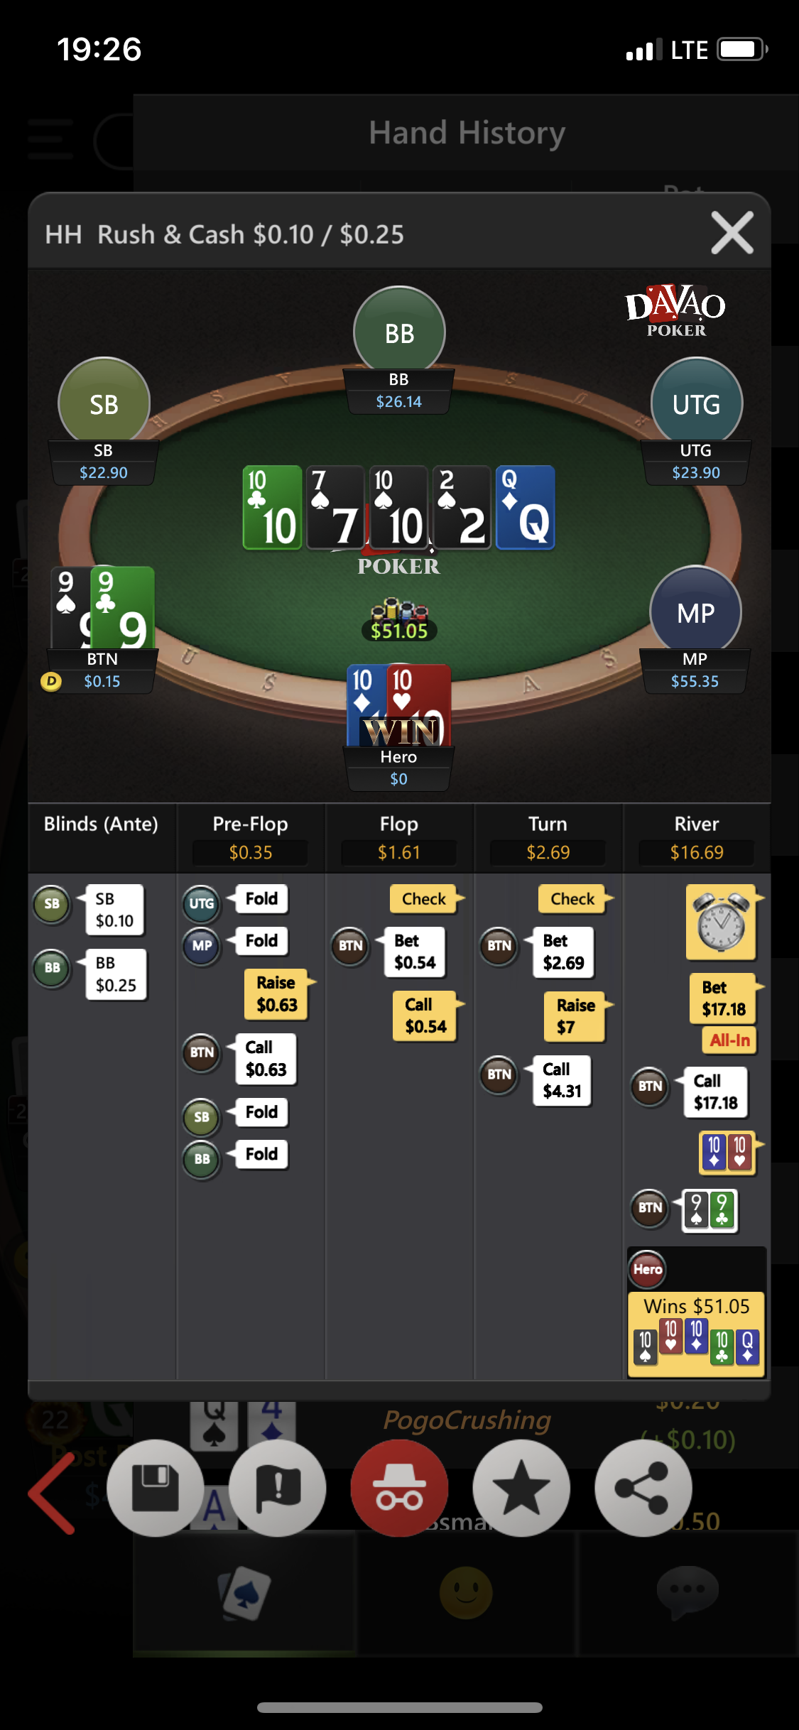799x1730 pixels.
Task: Tap the alarm clock timer icon
Action: pos(721,923)
